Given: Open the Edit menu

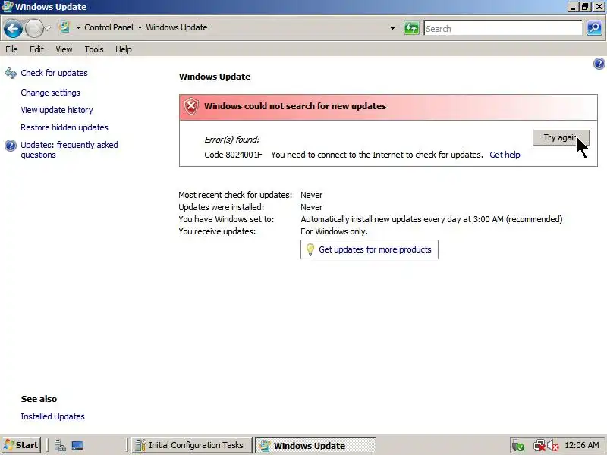Looking at the screenshot, I should pyautogui.click(x=36, y=49).
